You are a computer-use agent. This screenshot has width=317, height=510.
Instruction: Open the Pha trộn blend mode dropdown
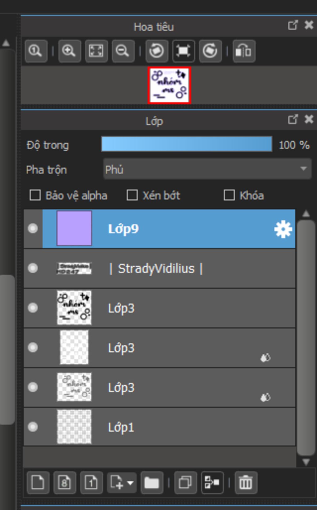click(207, 169)
